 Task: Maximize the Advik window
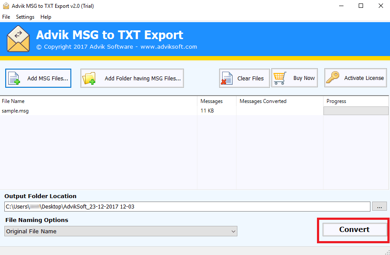(361, 6)
